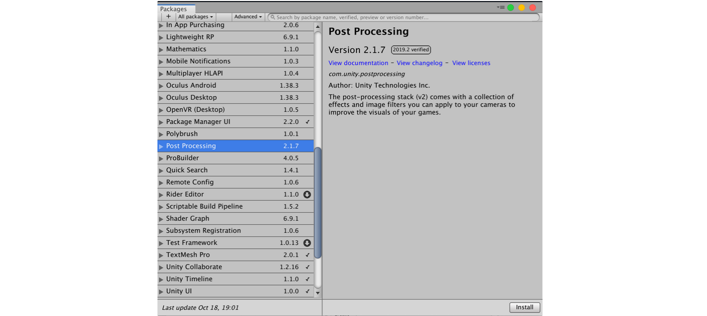707x316 pixels.
Task: Click version 4.0.5 of ProBuilder
Action: [291, 158]
